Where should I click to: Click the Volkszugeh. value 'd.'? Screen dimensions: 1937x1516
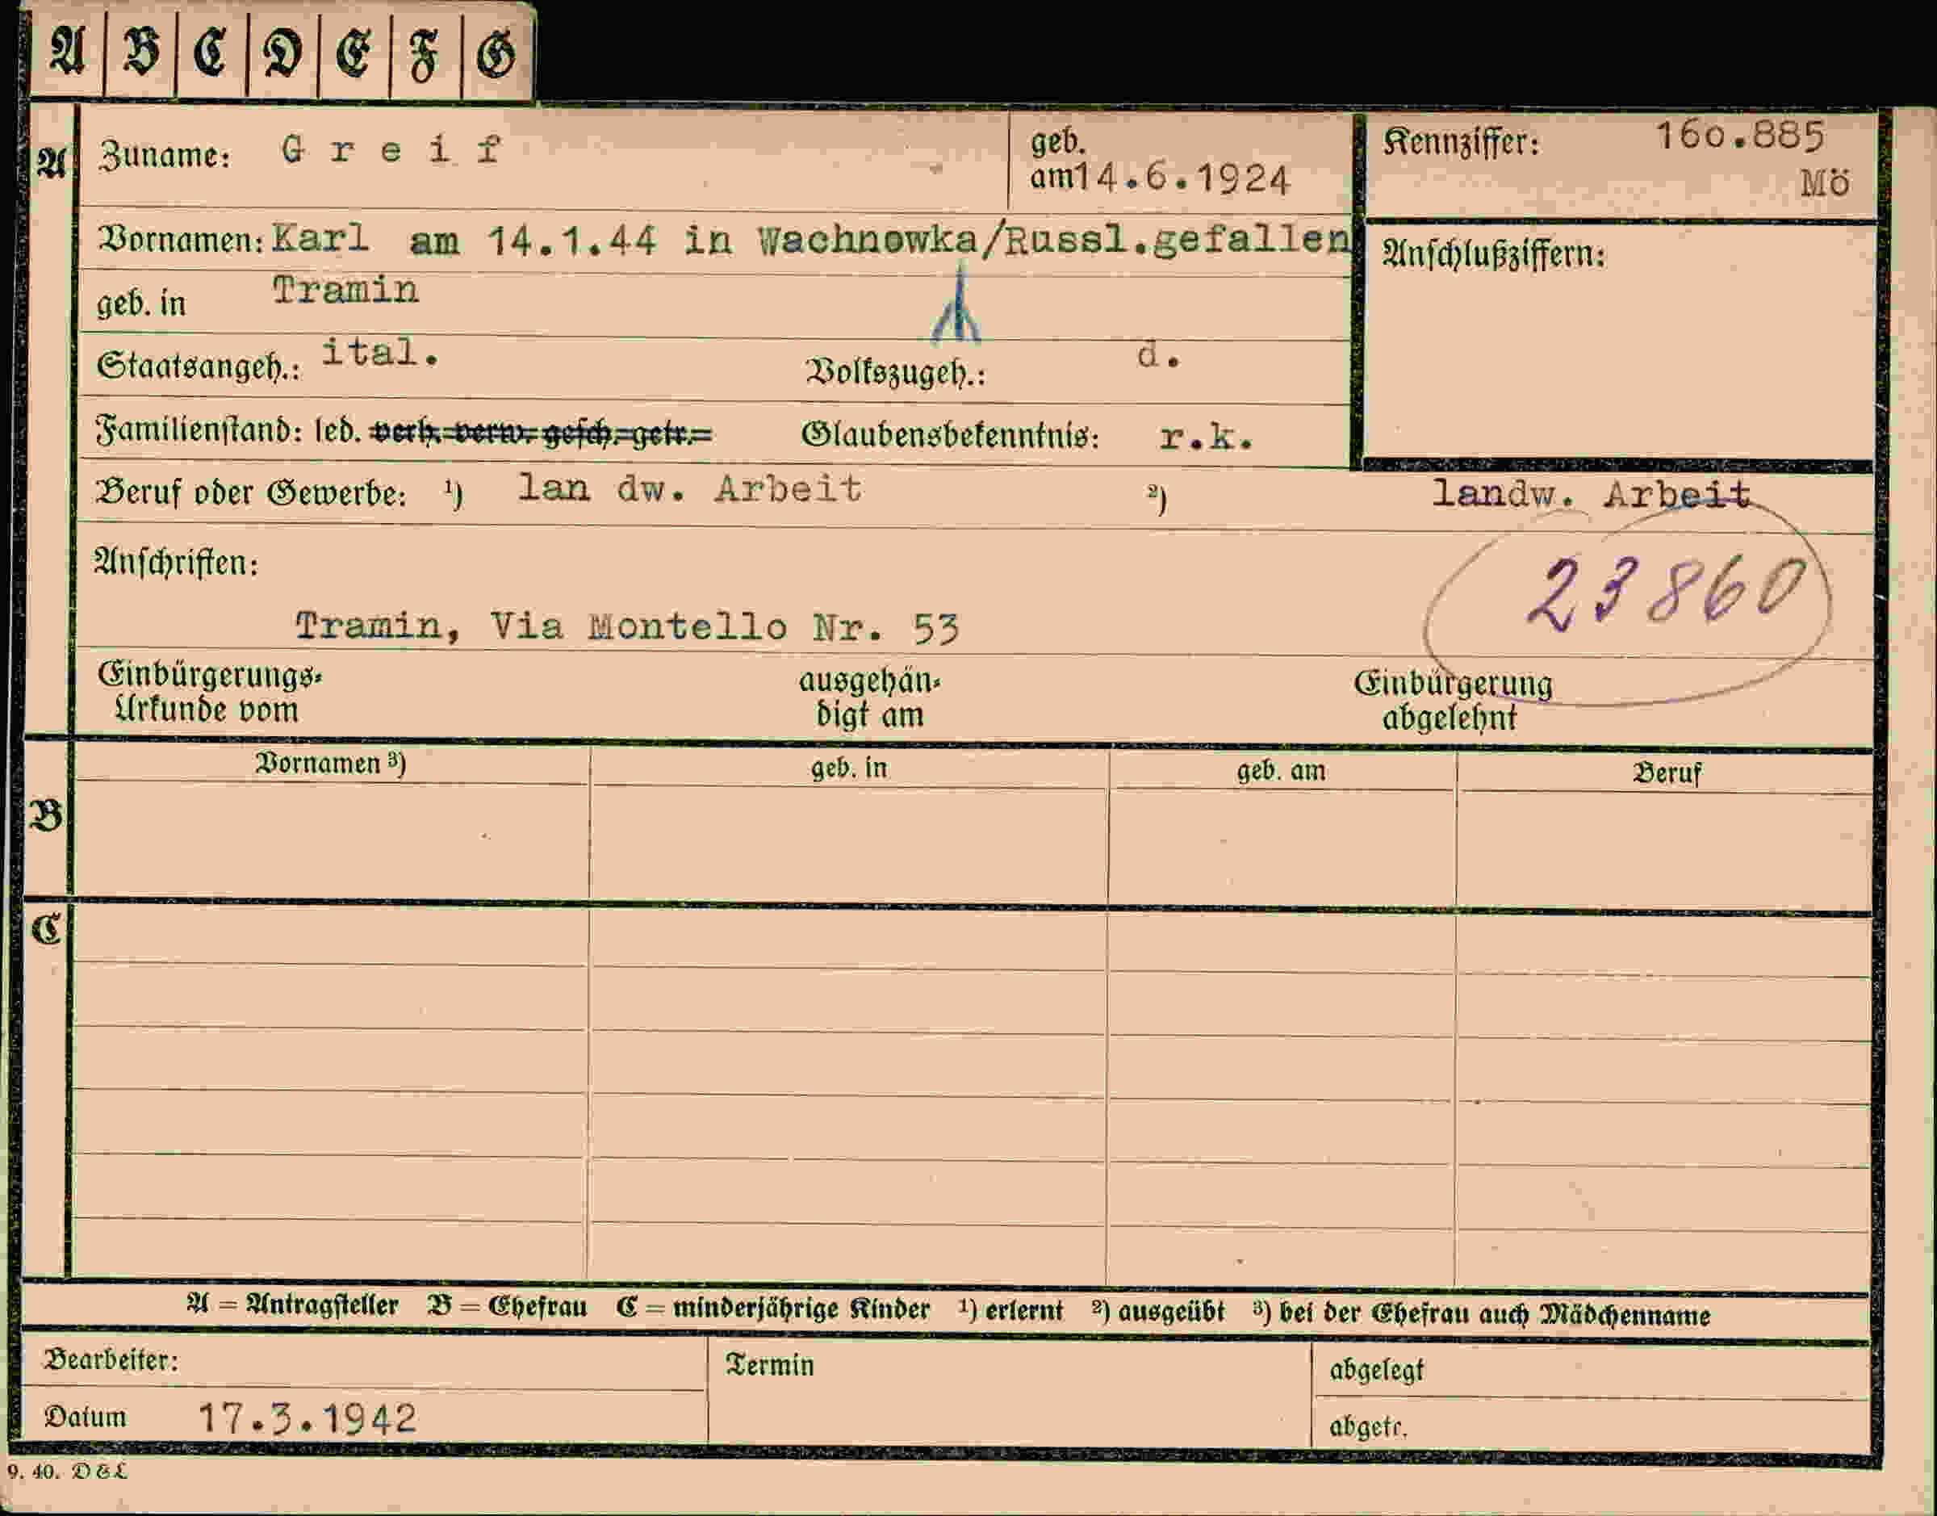click(1158, 355)
